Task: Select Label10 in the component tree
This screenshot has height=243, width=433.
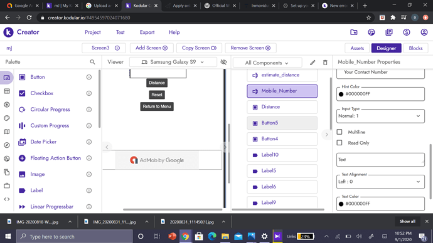Action: point(282,155)
